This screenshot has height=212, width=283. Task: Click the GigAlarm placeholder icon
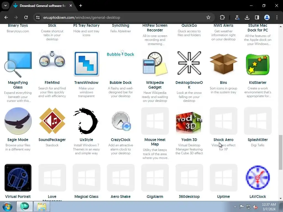click(x=155, y=177)
